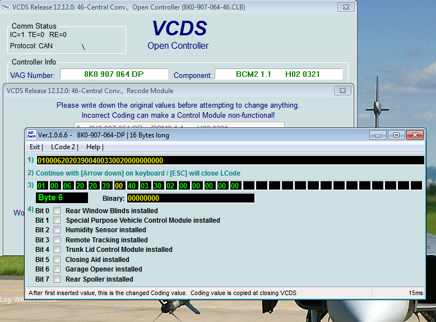Click the long coding hex string field
Image resolution: width=436 pixels, height=322 pixels.
coord(230,160)
